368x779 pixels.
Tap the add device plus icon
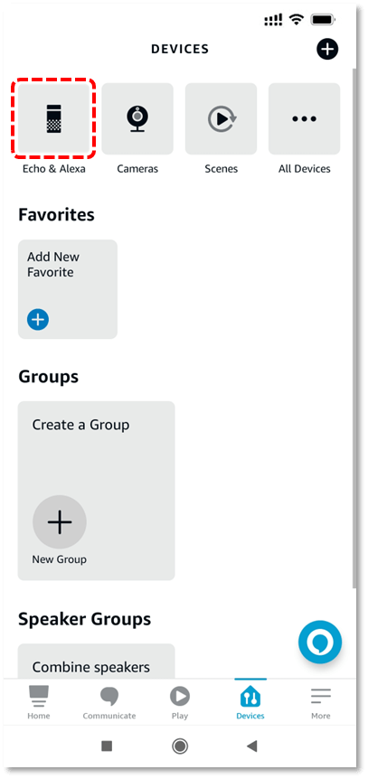326,49
